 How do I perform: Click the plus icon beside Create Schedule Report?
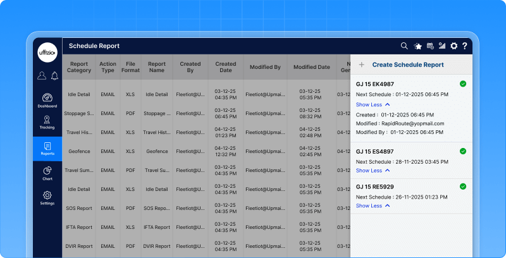coord(361,64)
